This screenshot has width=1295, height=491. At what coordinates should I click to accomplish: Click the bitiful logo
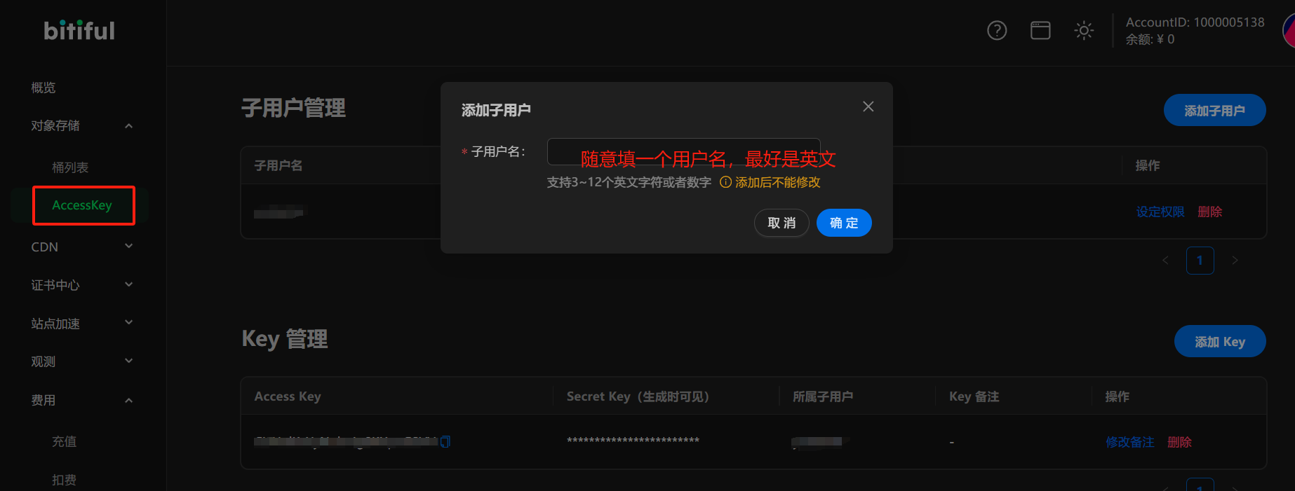(x=79, y=31)
